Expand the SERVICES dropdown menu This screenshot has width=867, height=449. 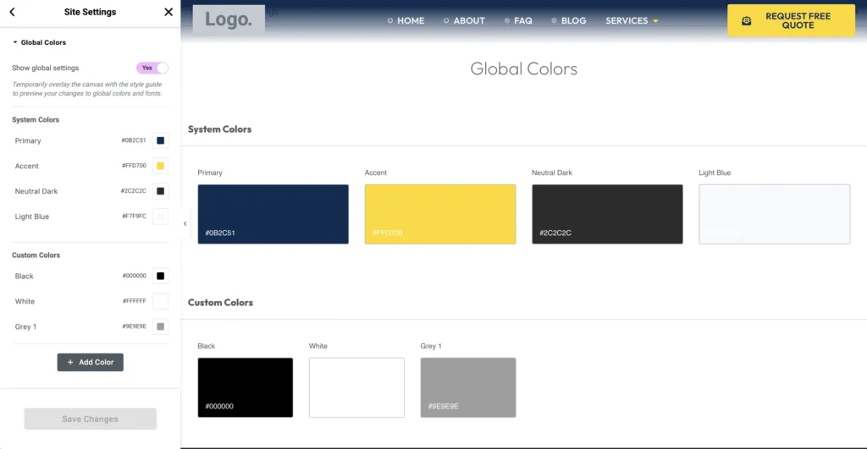pyautogui.click(x=632, y=21)
